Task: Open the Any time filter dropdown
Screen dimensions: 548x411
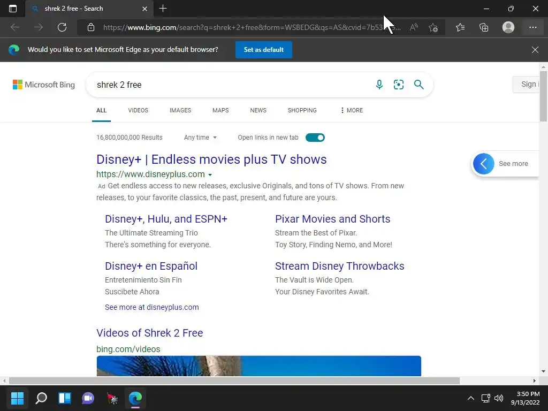Action: (x=200, y=138)
